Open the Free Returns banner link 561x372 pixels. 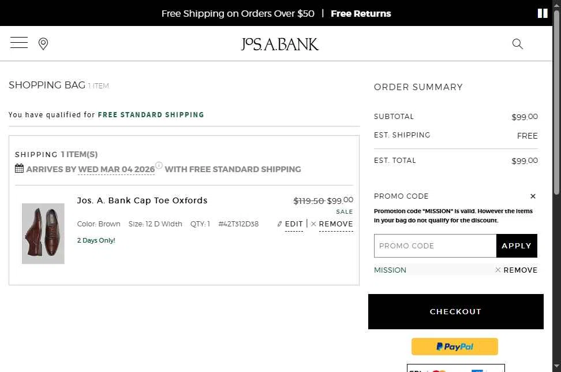click(361, 13)
